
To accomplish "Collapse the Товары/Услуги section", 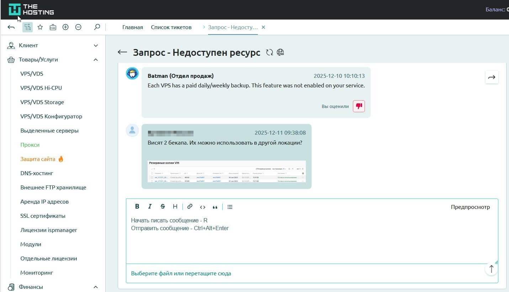I will 95,60.
